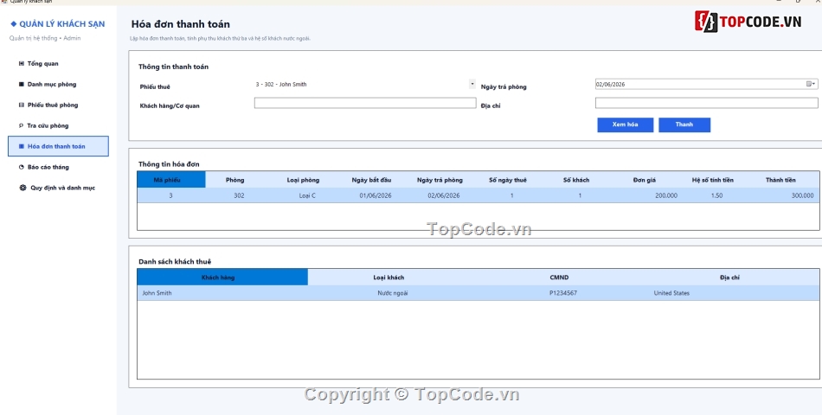Viewport: 822px width, 415px height.
Task: Click the 02/06/2026 cell in invoice row
Action: (x=444, y=195)
